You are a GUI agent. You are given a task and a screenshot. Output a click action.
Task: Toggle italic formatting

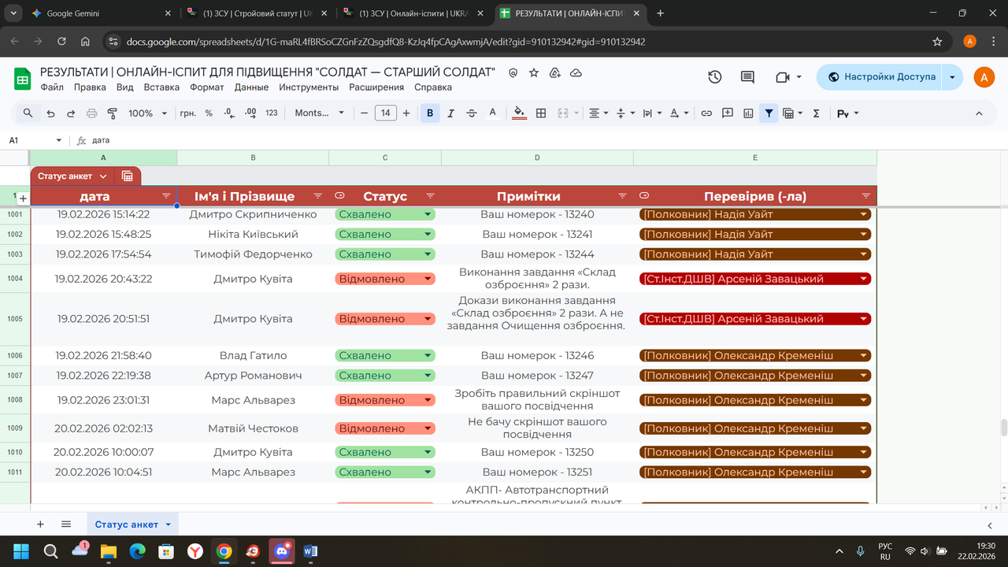click(450, 113)
